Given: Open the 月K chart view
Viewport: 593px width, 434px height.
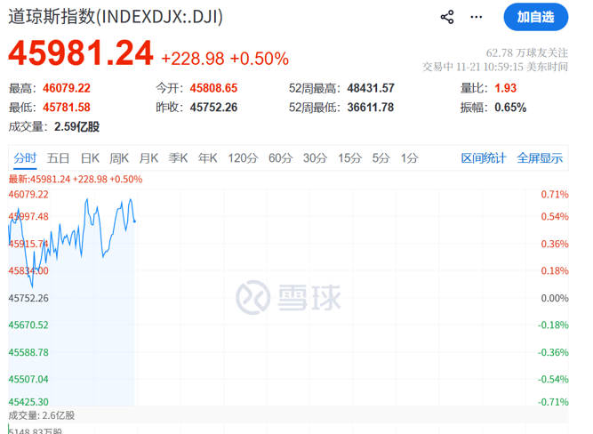Looking at the screenshot, I should point(148,158).
